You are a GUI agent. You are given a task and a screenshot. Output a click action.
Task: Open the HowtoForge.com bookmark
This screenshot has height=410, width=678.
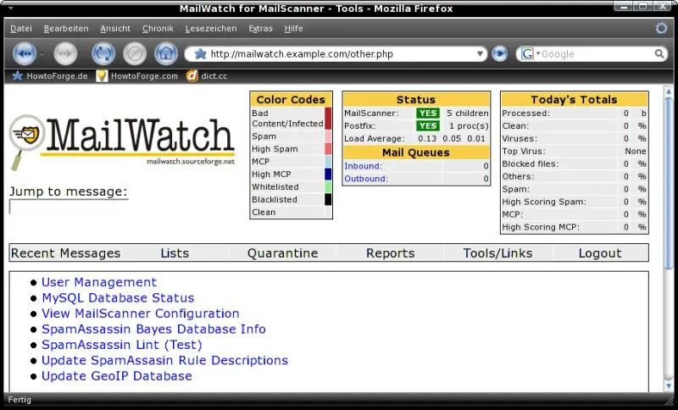[137, 76]
